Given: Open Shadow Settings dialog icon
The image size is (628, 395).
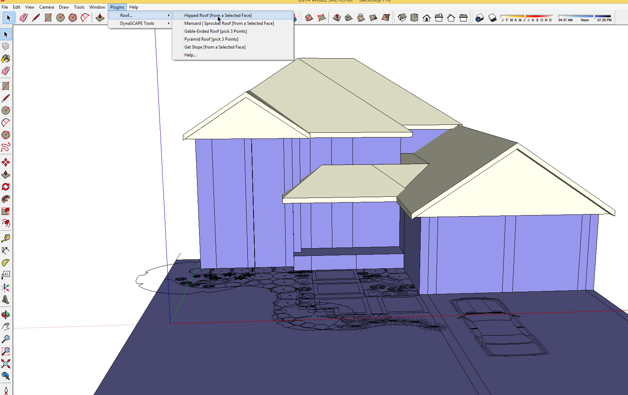Looking at the screenshot, I should [480, 18].
